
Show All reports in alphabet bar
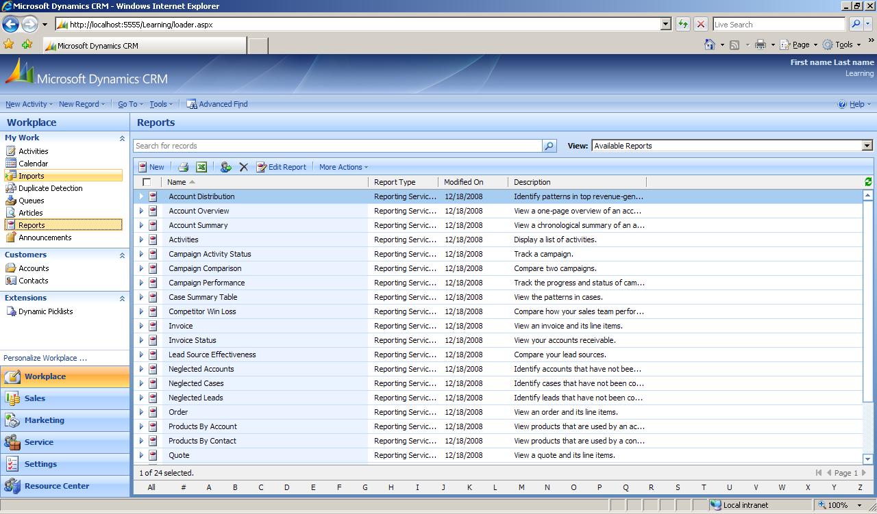[151, 487]
